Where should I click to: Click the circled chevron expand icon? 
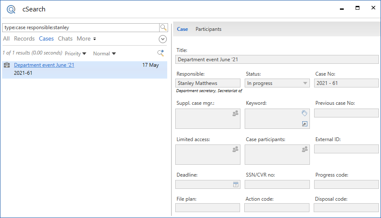tap(163, 39)
